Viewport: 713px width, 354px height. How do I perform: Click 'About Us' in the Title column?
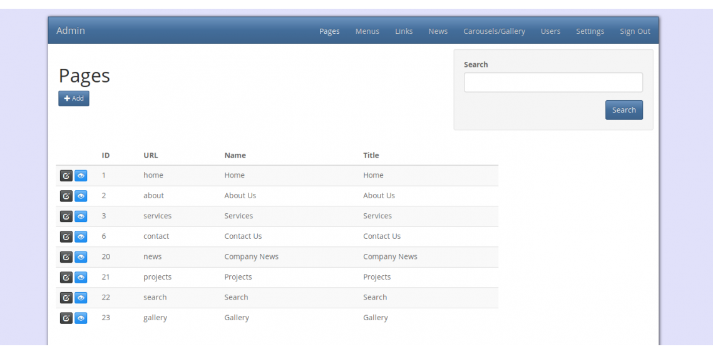(379, 196)
